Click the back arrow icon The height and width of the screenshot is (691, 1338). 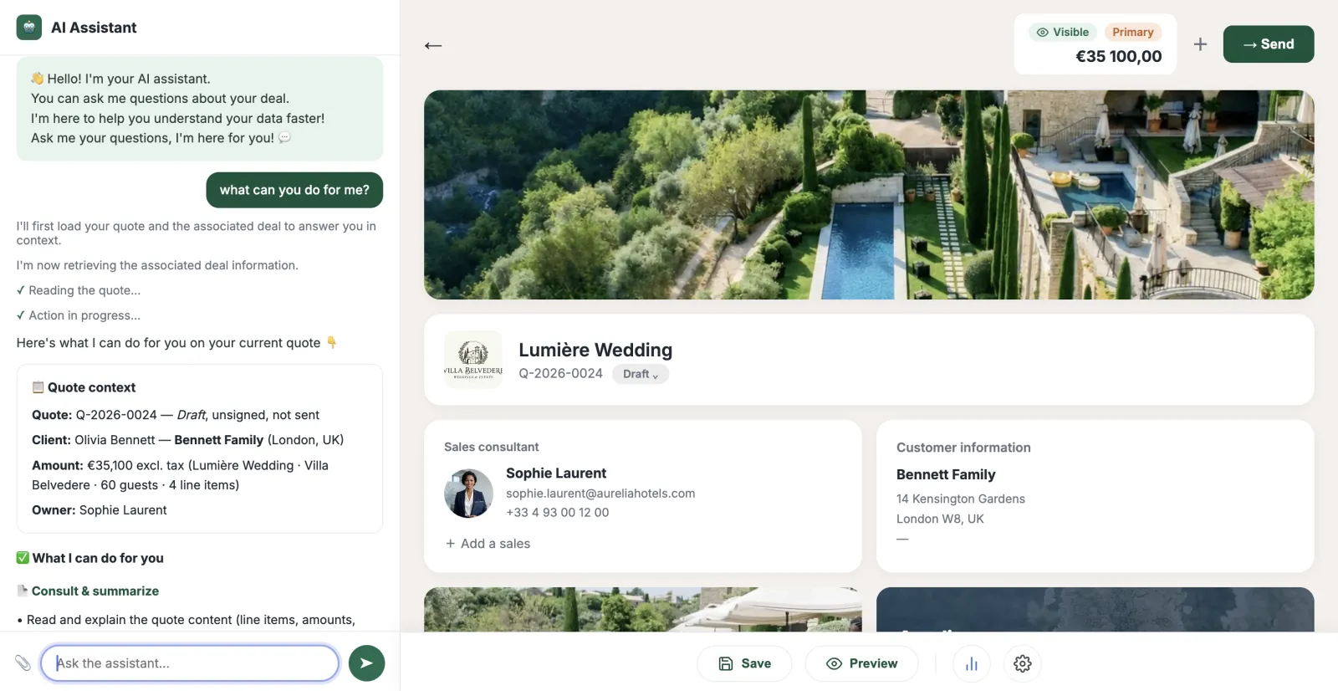(432, 45)
